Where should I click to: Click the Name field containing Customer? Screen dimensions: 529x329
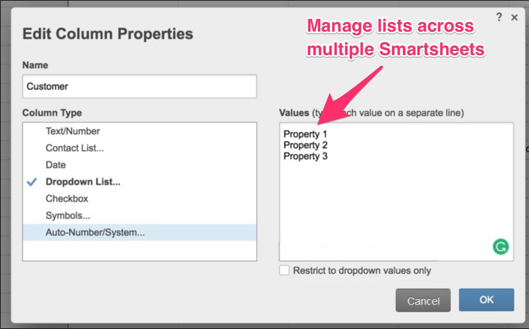140,87
